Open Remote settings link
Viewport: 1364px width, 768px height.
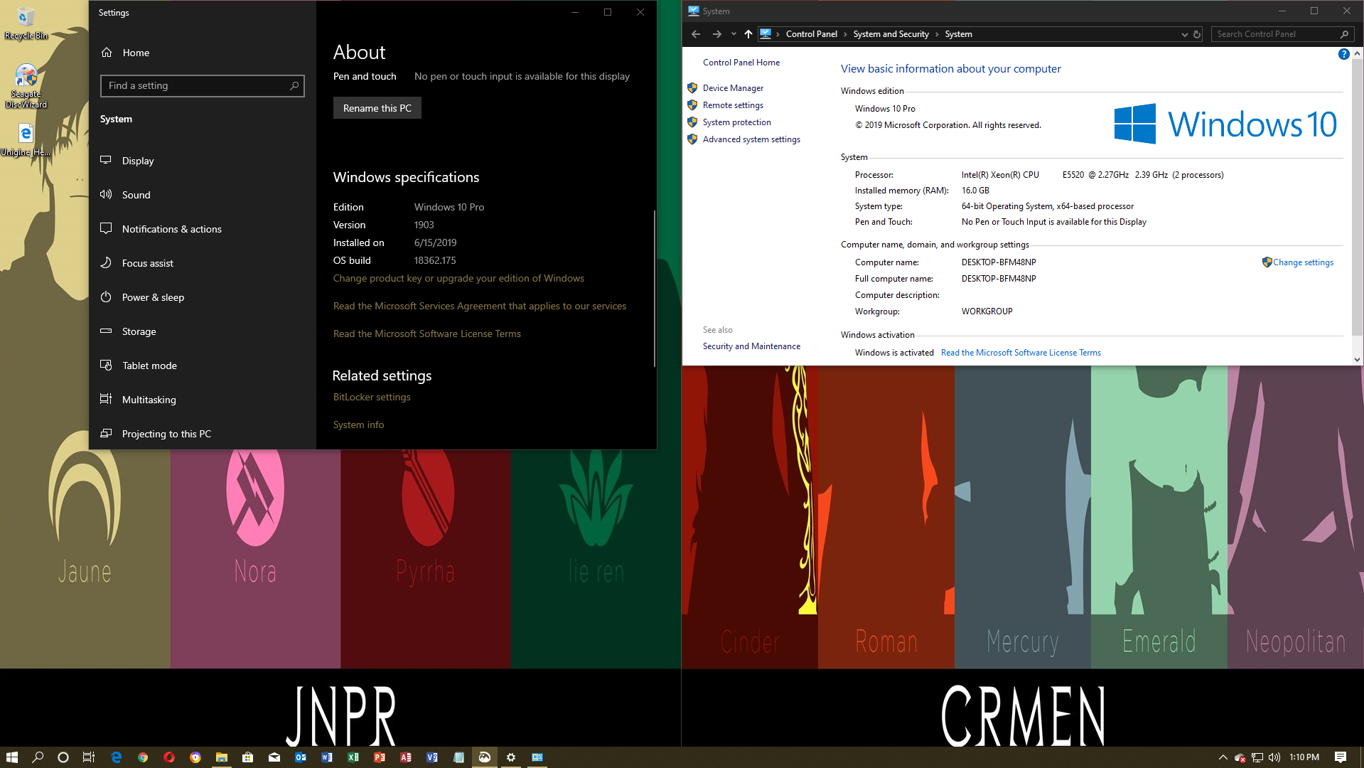[733, 105]
